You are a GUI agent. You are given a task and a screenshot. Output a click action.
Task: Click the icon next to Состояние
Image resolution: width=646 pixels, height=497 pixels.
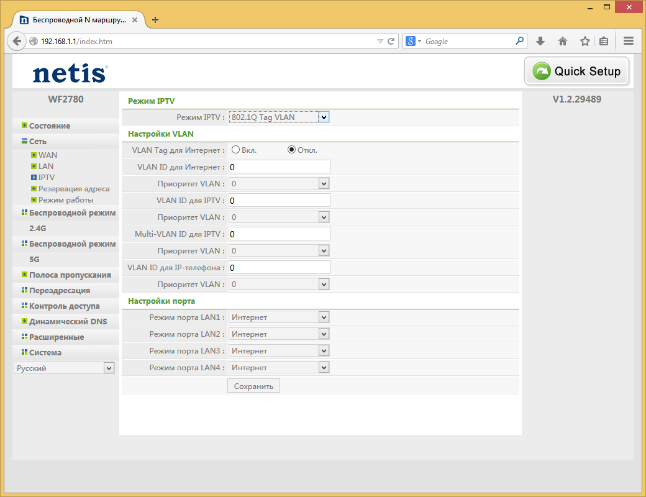[x=24, y=125]
